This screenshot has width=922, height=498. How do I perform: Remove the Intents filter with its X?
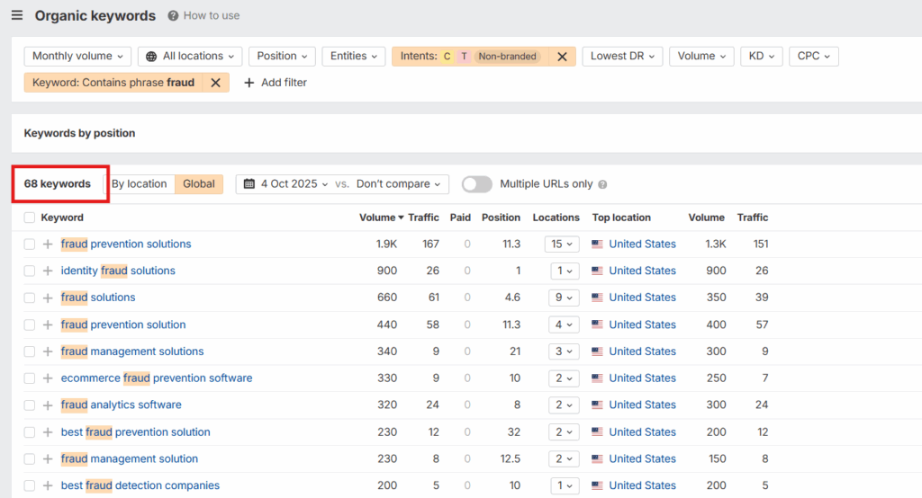[x=562, y=57]
